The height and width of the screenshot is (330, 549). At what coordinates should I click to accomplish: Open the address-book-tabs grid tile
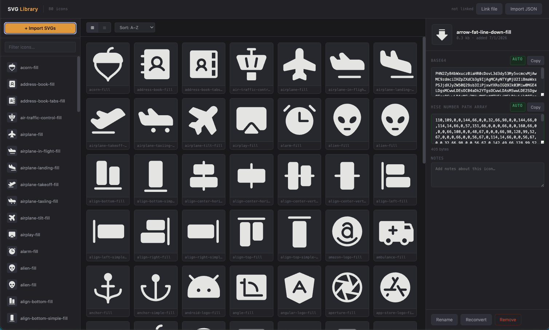point(204,68)
